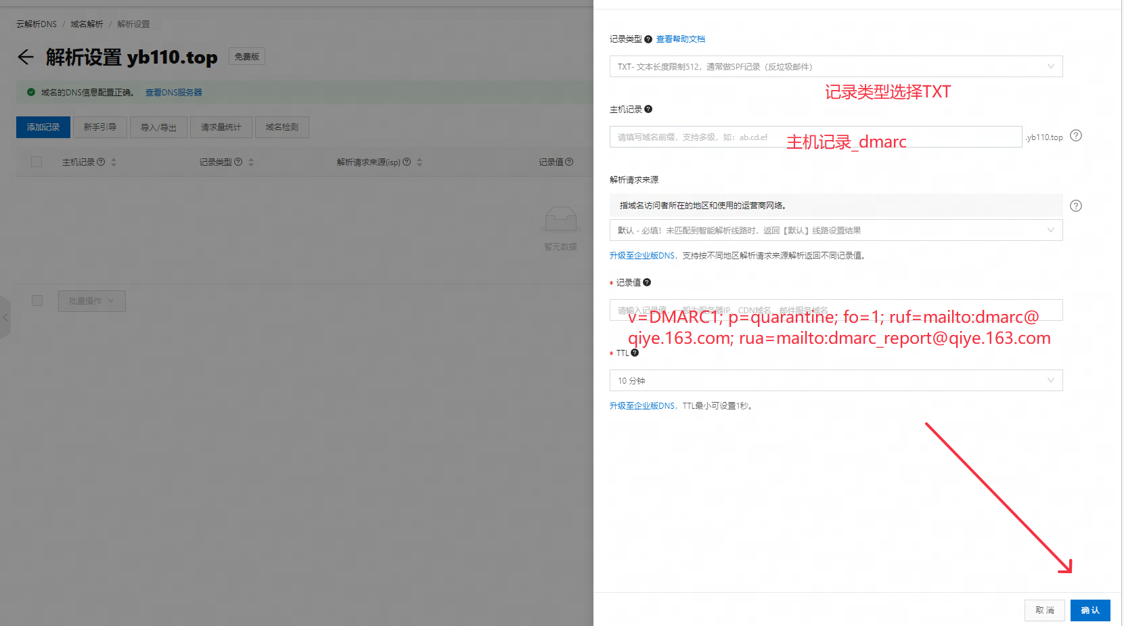Expand the collapsed left sidebar handle
The image size is (1124, 626).
[x=5, y=317]
